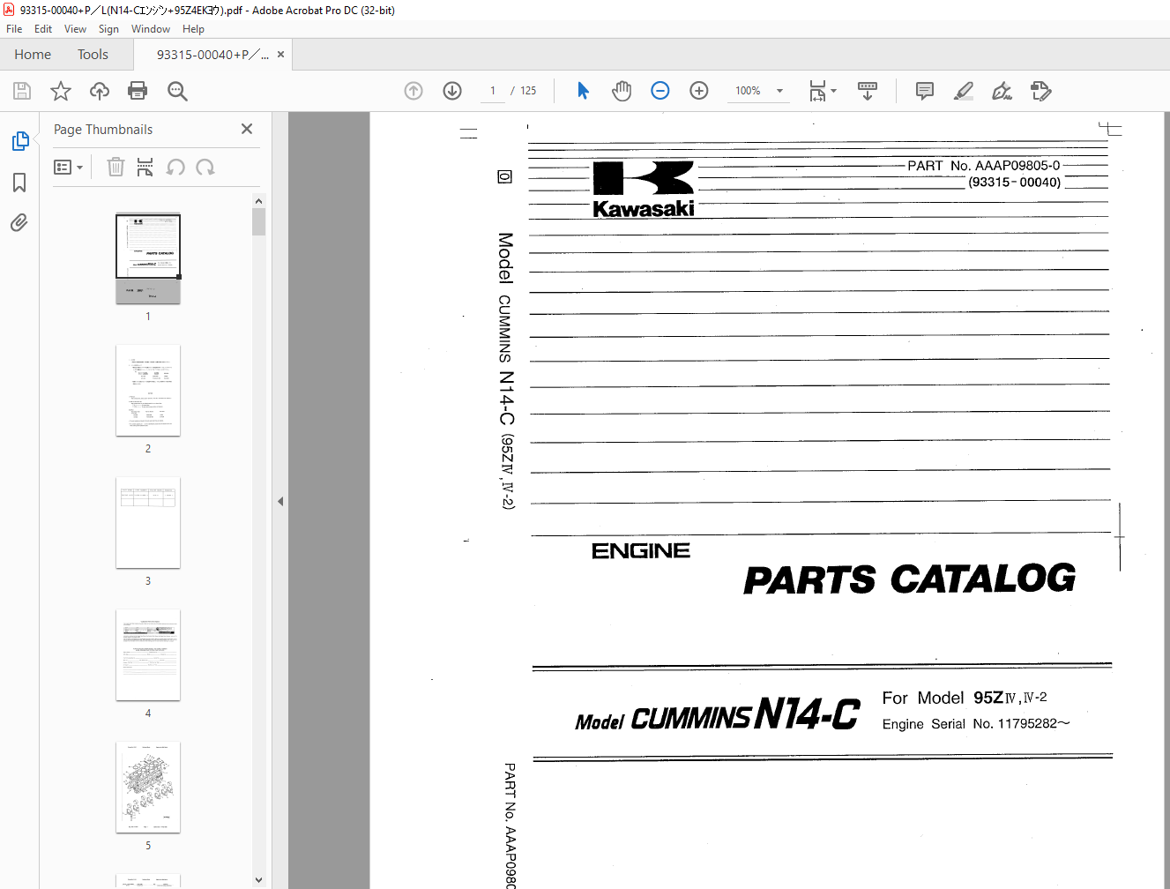The width and height of the screenshot is (1170, 889).
Task: Select page 3 thumbnail
Action: [x=148, y=523]
